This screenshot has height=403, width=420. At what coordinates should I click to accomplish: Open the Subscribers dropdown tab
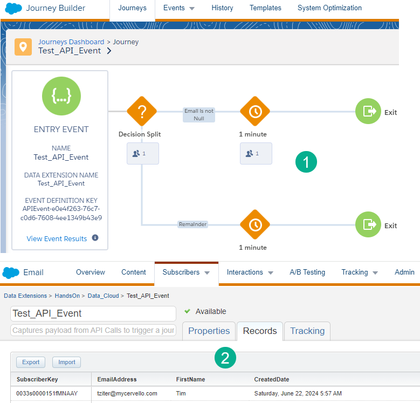point(186,272)
